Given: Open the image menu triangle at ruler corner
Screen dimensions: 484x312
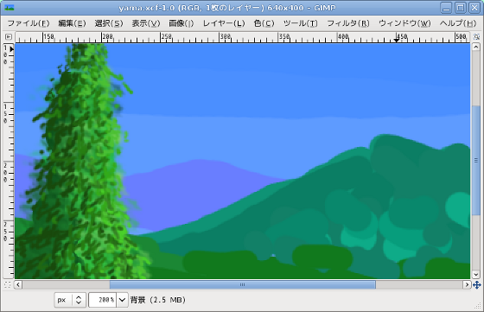Looking at the screenshot, I should (9, 36).
